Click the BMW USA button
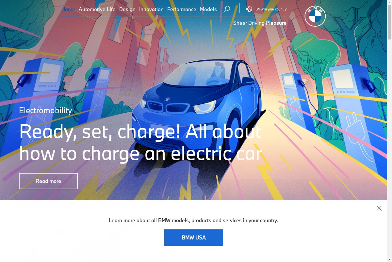Image resolution: width=392 pixels, height=262 pixels. pos(194,238)
